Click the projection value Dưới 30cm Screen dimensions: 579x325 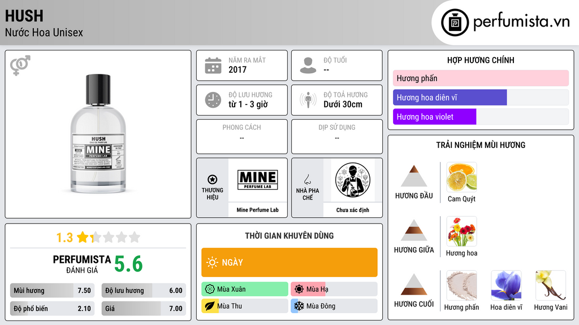[343, 104]
